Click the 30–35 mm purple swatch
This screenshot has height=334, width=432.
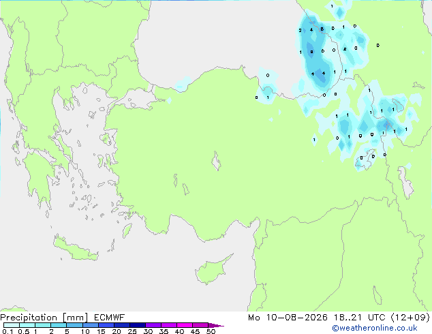pos(153,325)
